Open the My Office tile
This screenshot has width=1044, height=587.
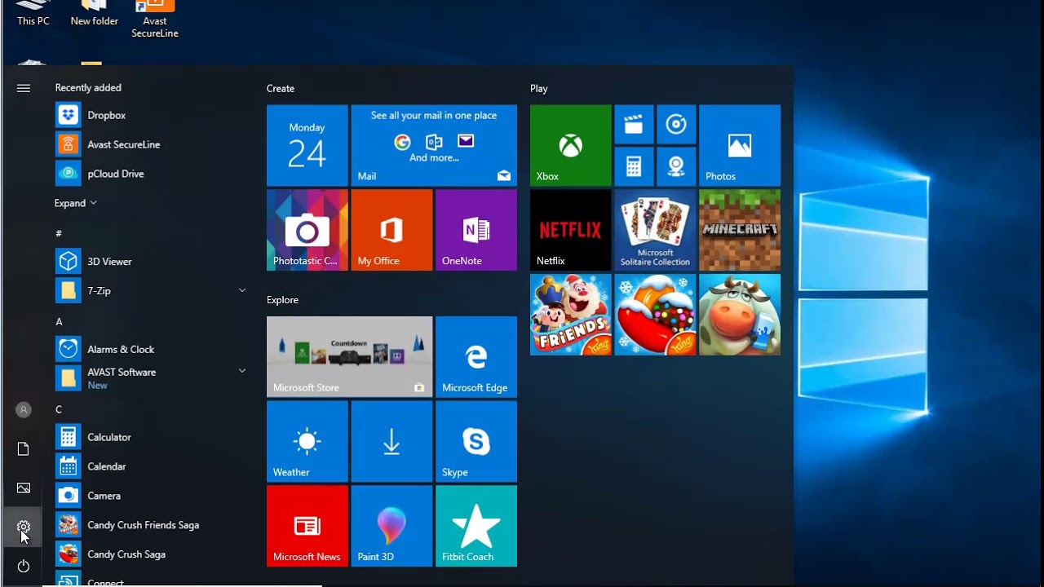(x=391, y=230)
